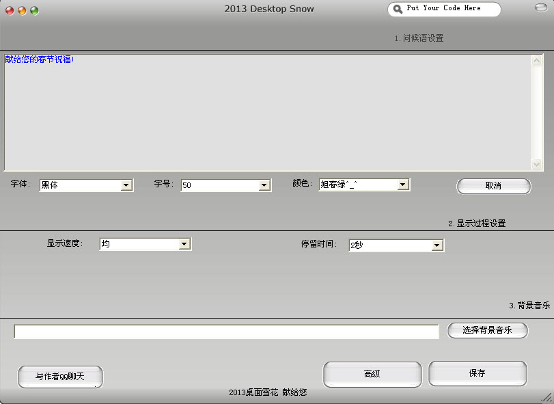
Task: Click the 选择背景音乐 button
Action: (x=488, y=330)
